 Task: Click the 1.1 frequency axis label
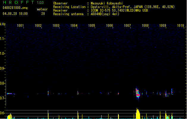[2, 39]
